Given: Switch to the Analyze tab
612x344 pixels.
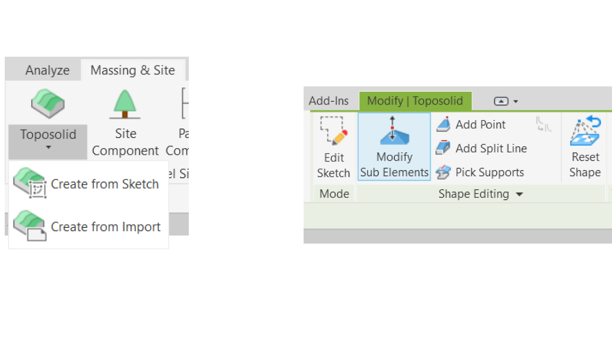Looking at the screenshot, I should pos(47,70).
